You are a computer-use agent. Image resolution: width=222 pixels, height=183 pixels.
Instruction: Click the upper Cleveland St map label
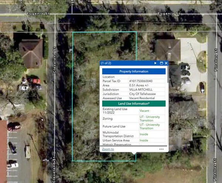(x=54, y=60)
